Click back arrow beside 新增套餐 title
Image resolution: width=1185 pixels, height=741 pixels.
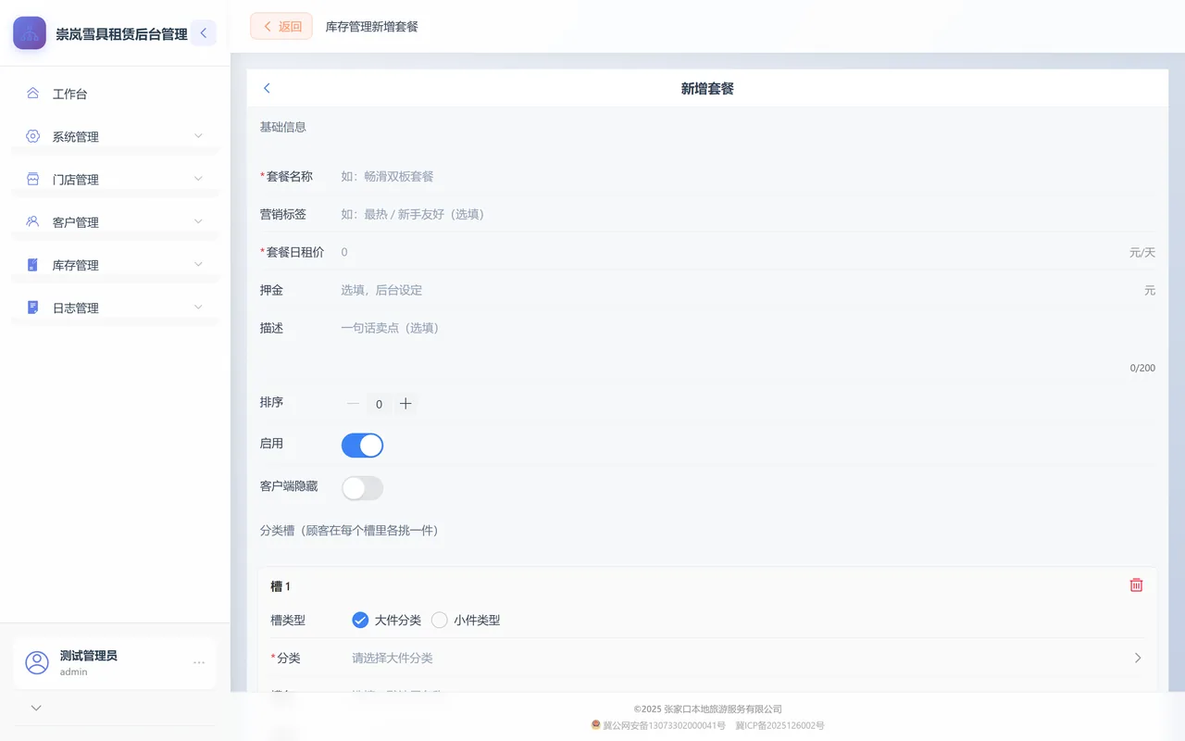click(267, 88)
